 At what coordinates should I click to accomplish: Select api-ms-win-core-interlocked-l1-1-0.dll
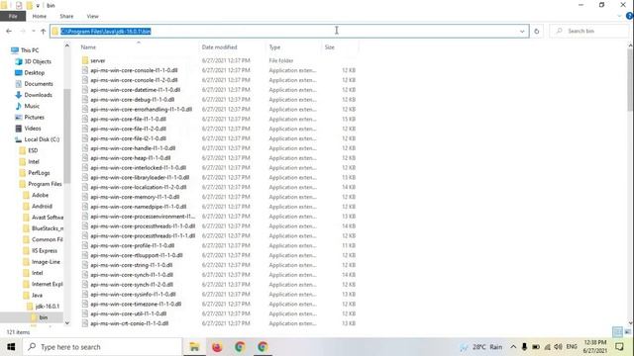[x=138, y=167]
